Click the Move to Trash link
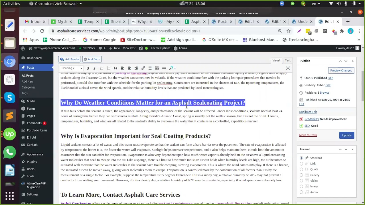 coord(308,135)
